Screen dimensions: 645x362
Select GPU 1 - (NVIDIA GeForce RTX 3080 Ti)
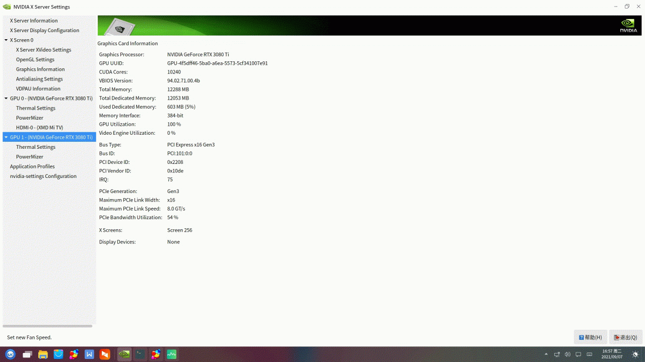pos(51,137)
